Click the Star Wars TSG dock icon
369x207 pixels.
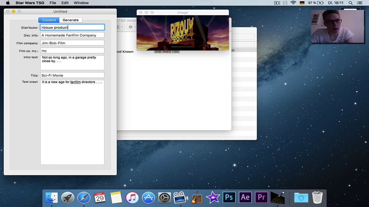(277, 198)
